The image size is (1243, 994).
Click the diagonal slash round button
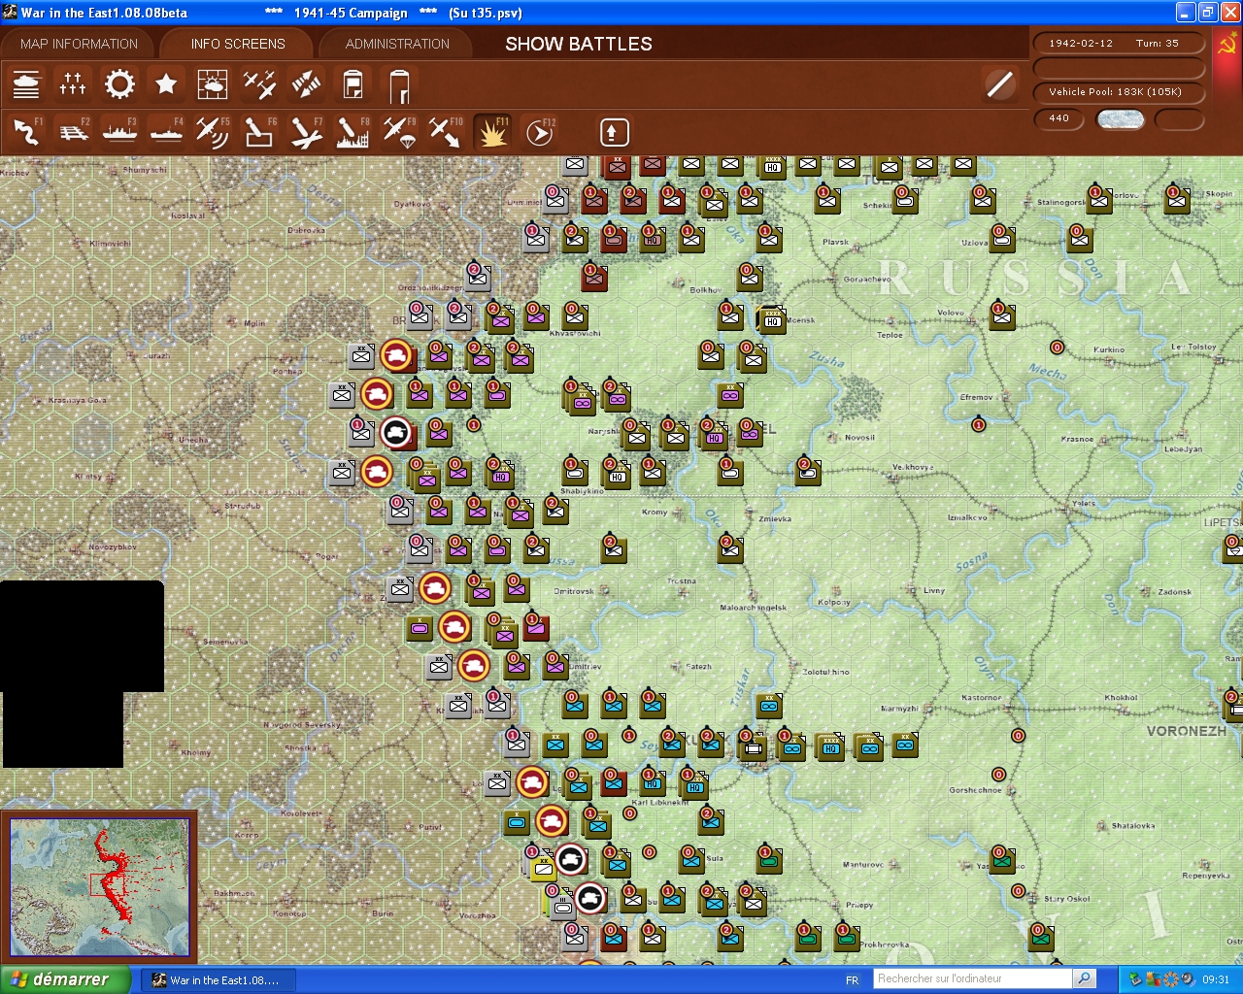(999, 84)
